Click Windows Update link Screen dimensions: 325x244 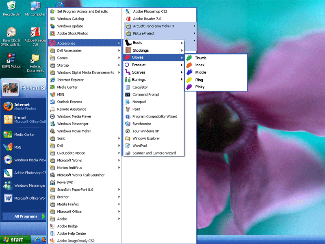tap(84, 26)
